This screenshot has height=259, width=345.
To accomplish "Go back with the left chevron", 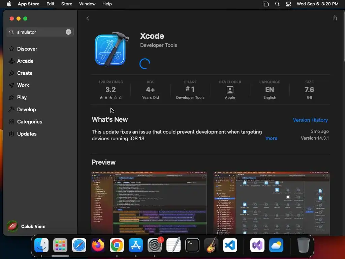I will pyautogui.click(x=88, y=19).
